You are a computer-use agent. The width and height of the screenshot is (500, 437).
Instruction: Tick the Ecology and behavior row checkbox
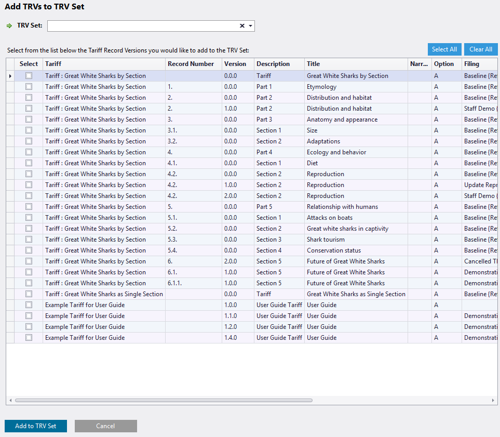(x=29, y=152)
